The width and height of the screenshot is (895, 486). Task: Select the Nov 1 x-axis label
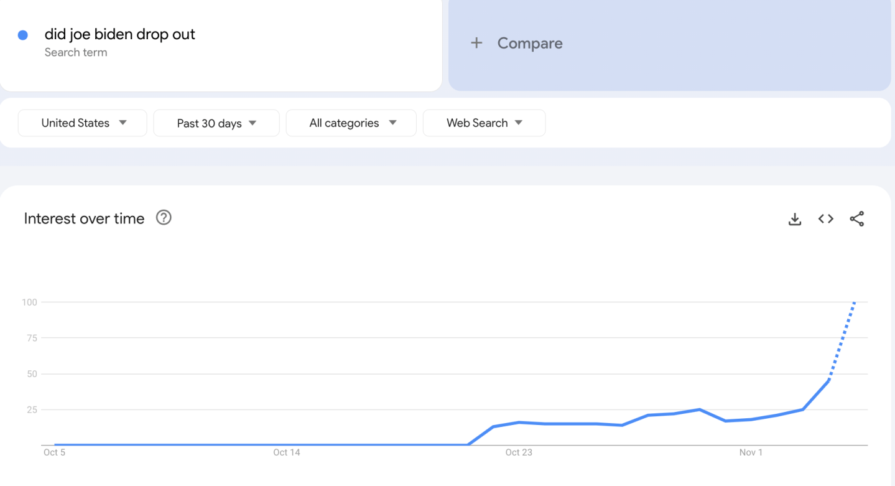(751, 452)
